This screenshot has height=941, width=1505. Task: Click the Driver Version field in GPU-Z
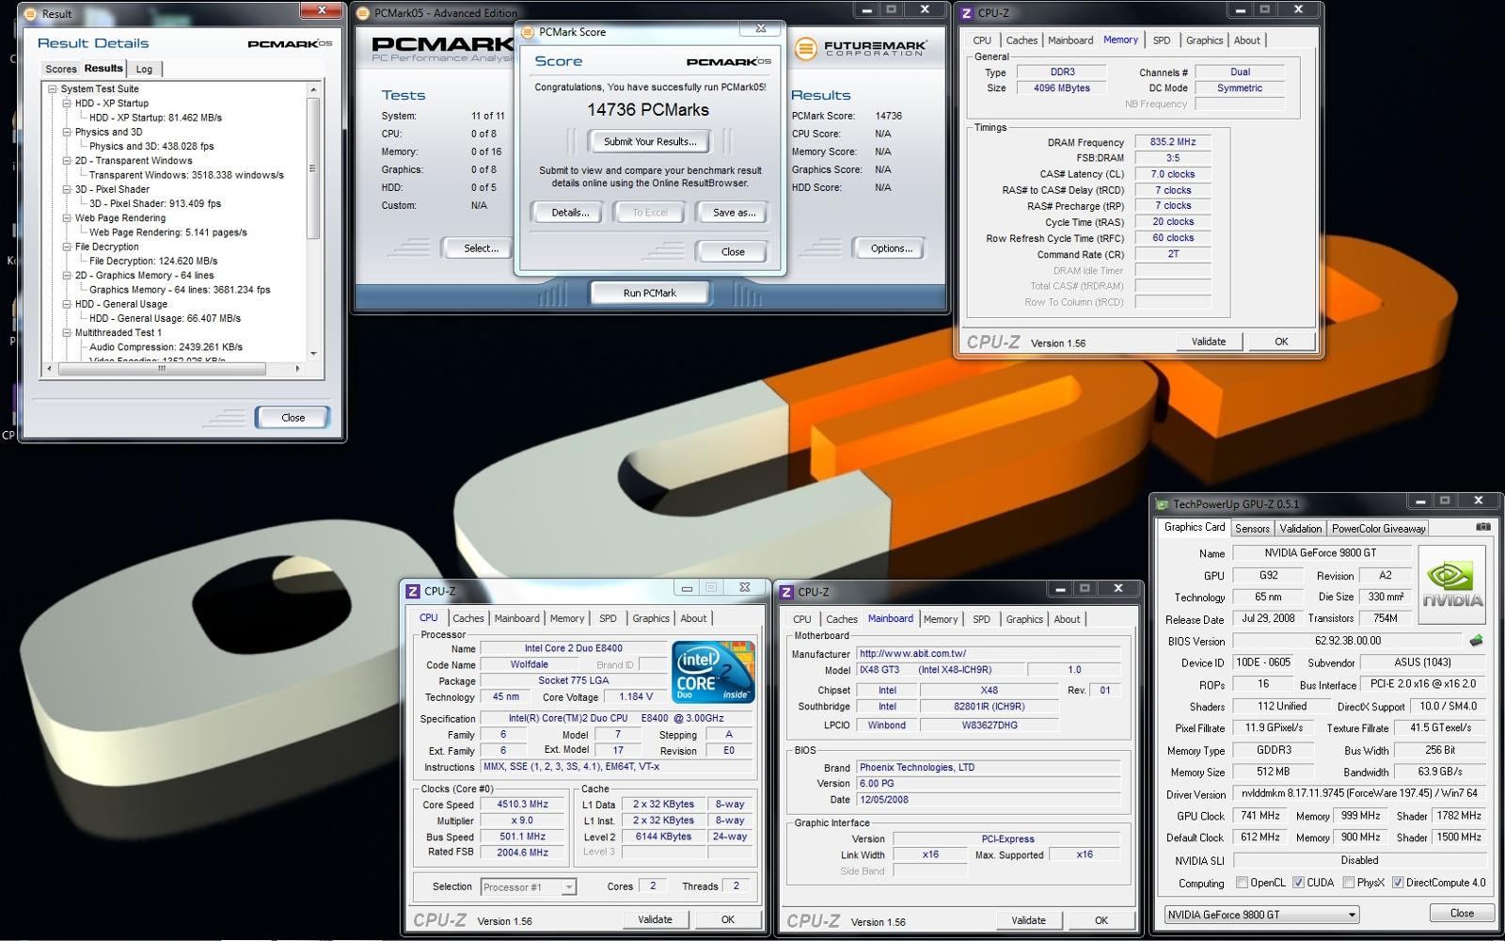pyautogui.click(x=1359, y=793)
